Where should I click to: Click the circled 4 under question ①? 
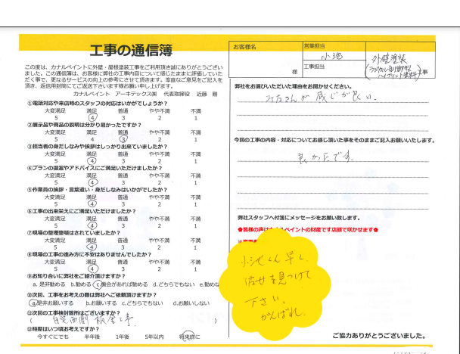click(92, 118)
